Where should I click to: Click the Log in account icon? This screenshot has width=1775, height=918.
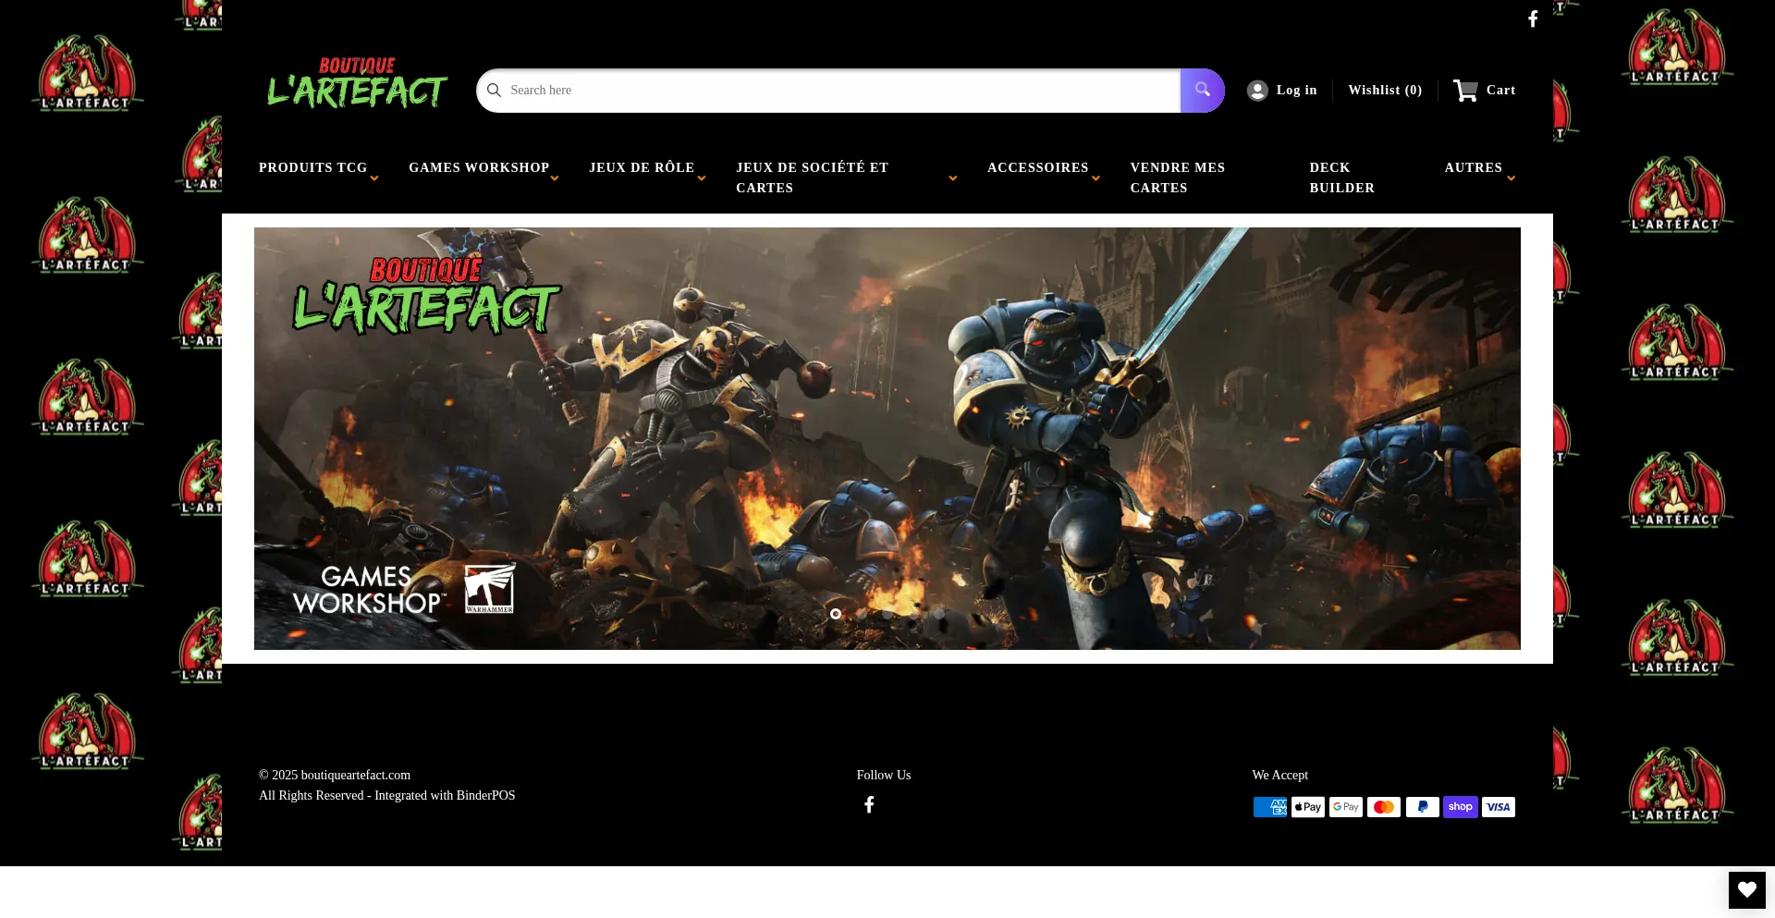tap(1257, 91)
